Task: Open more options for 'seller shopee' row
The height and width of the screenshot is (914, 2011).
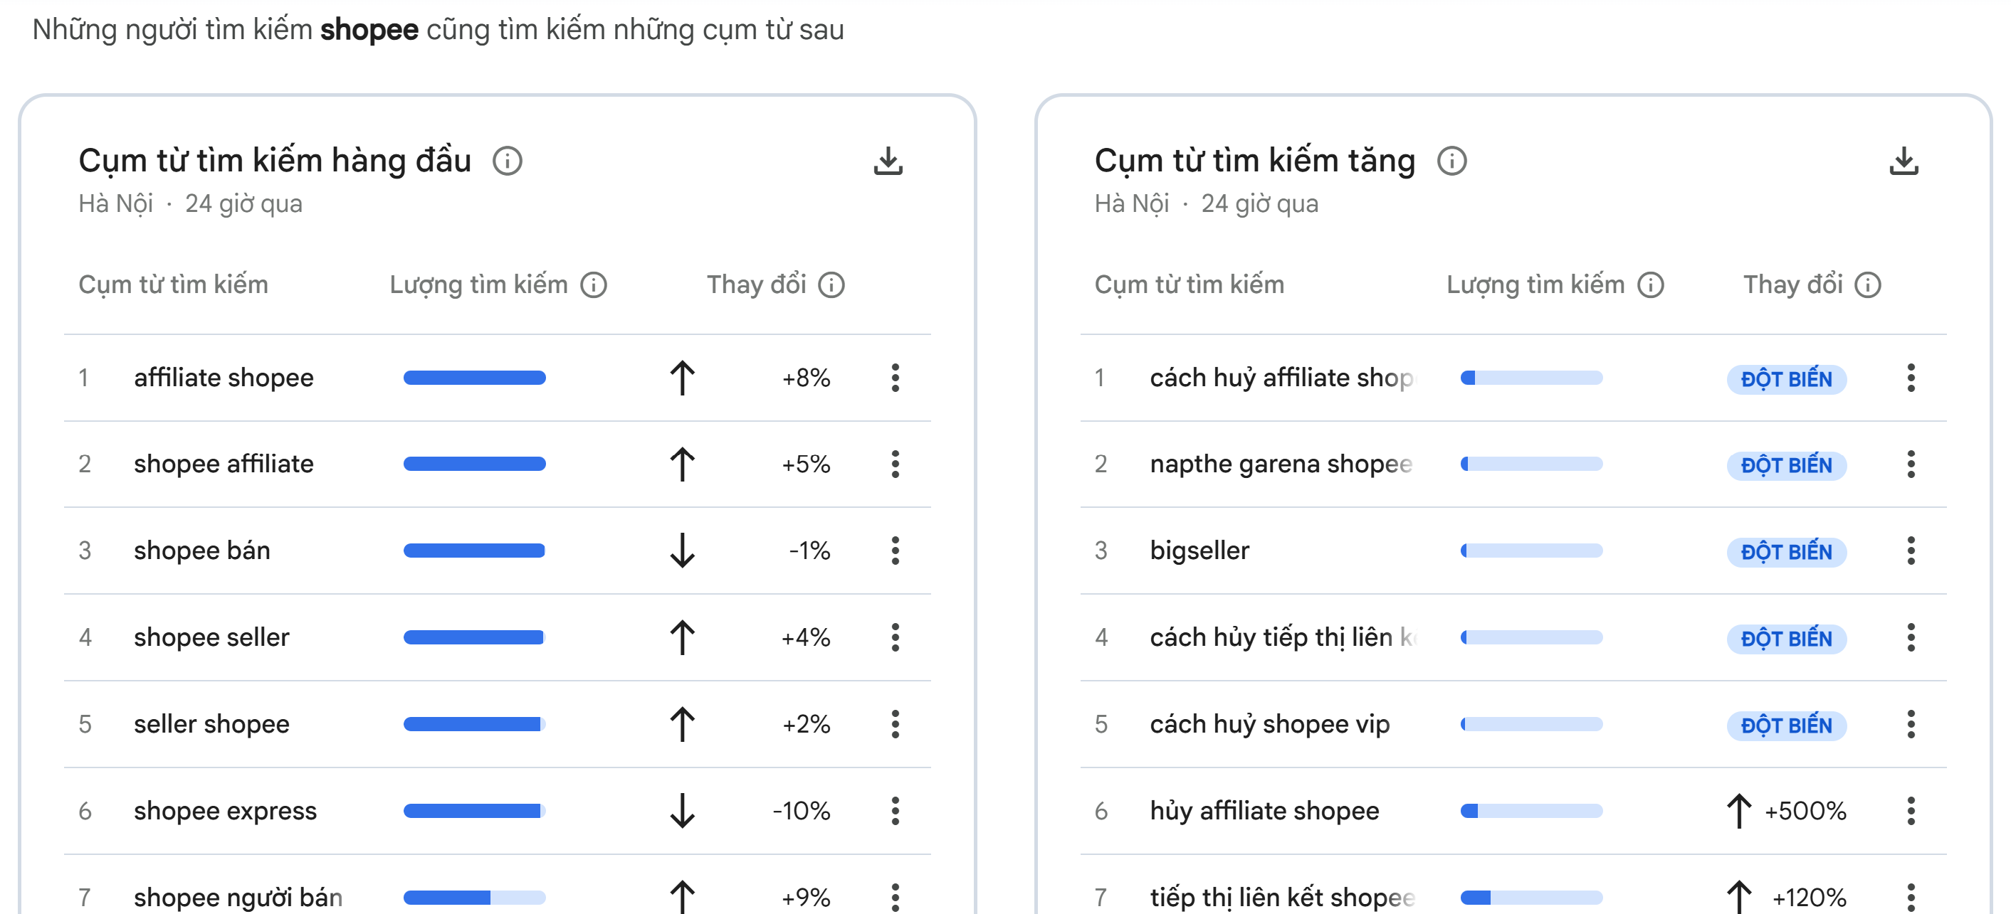Action: [x=896, y=725]
